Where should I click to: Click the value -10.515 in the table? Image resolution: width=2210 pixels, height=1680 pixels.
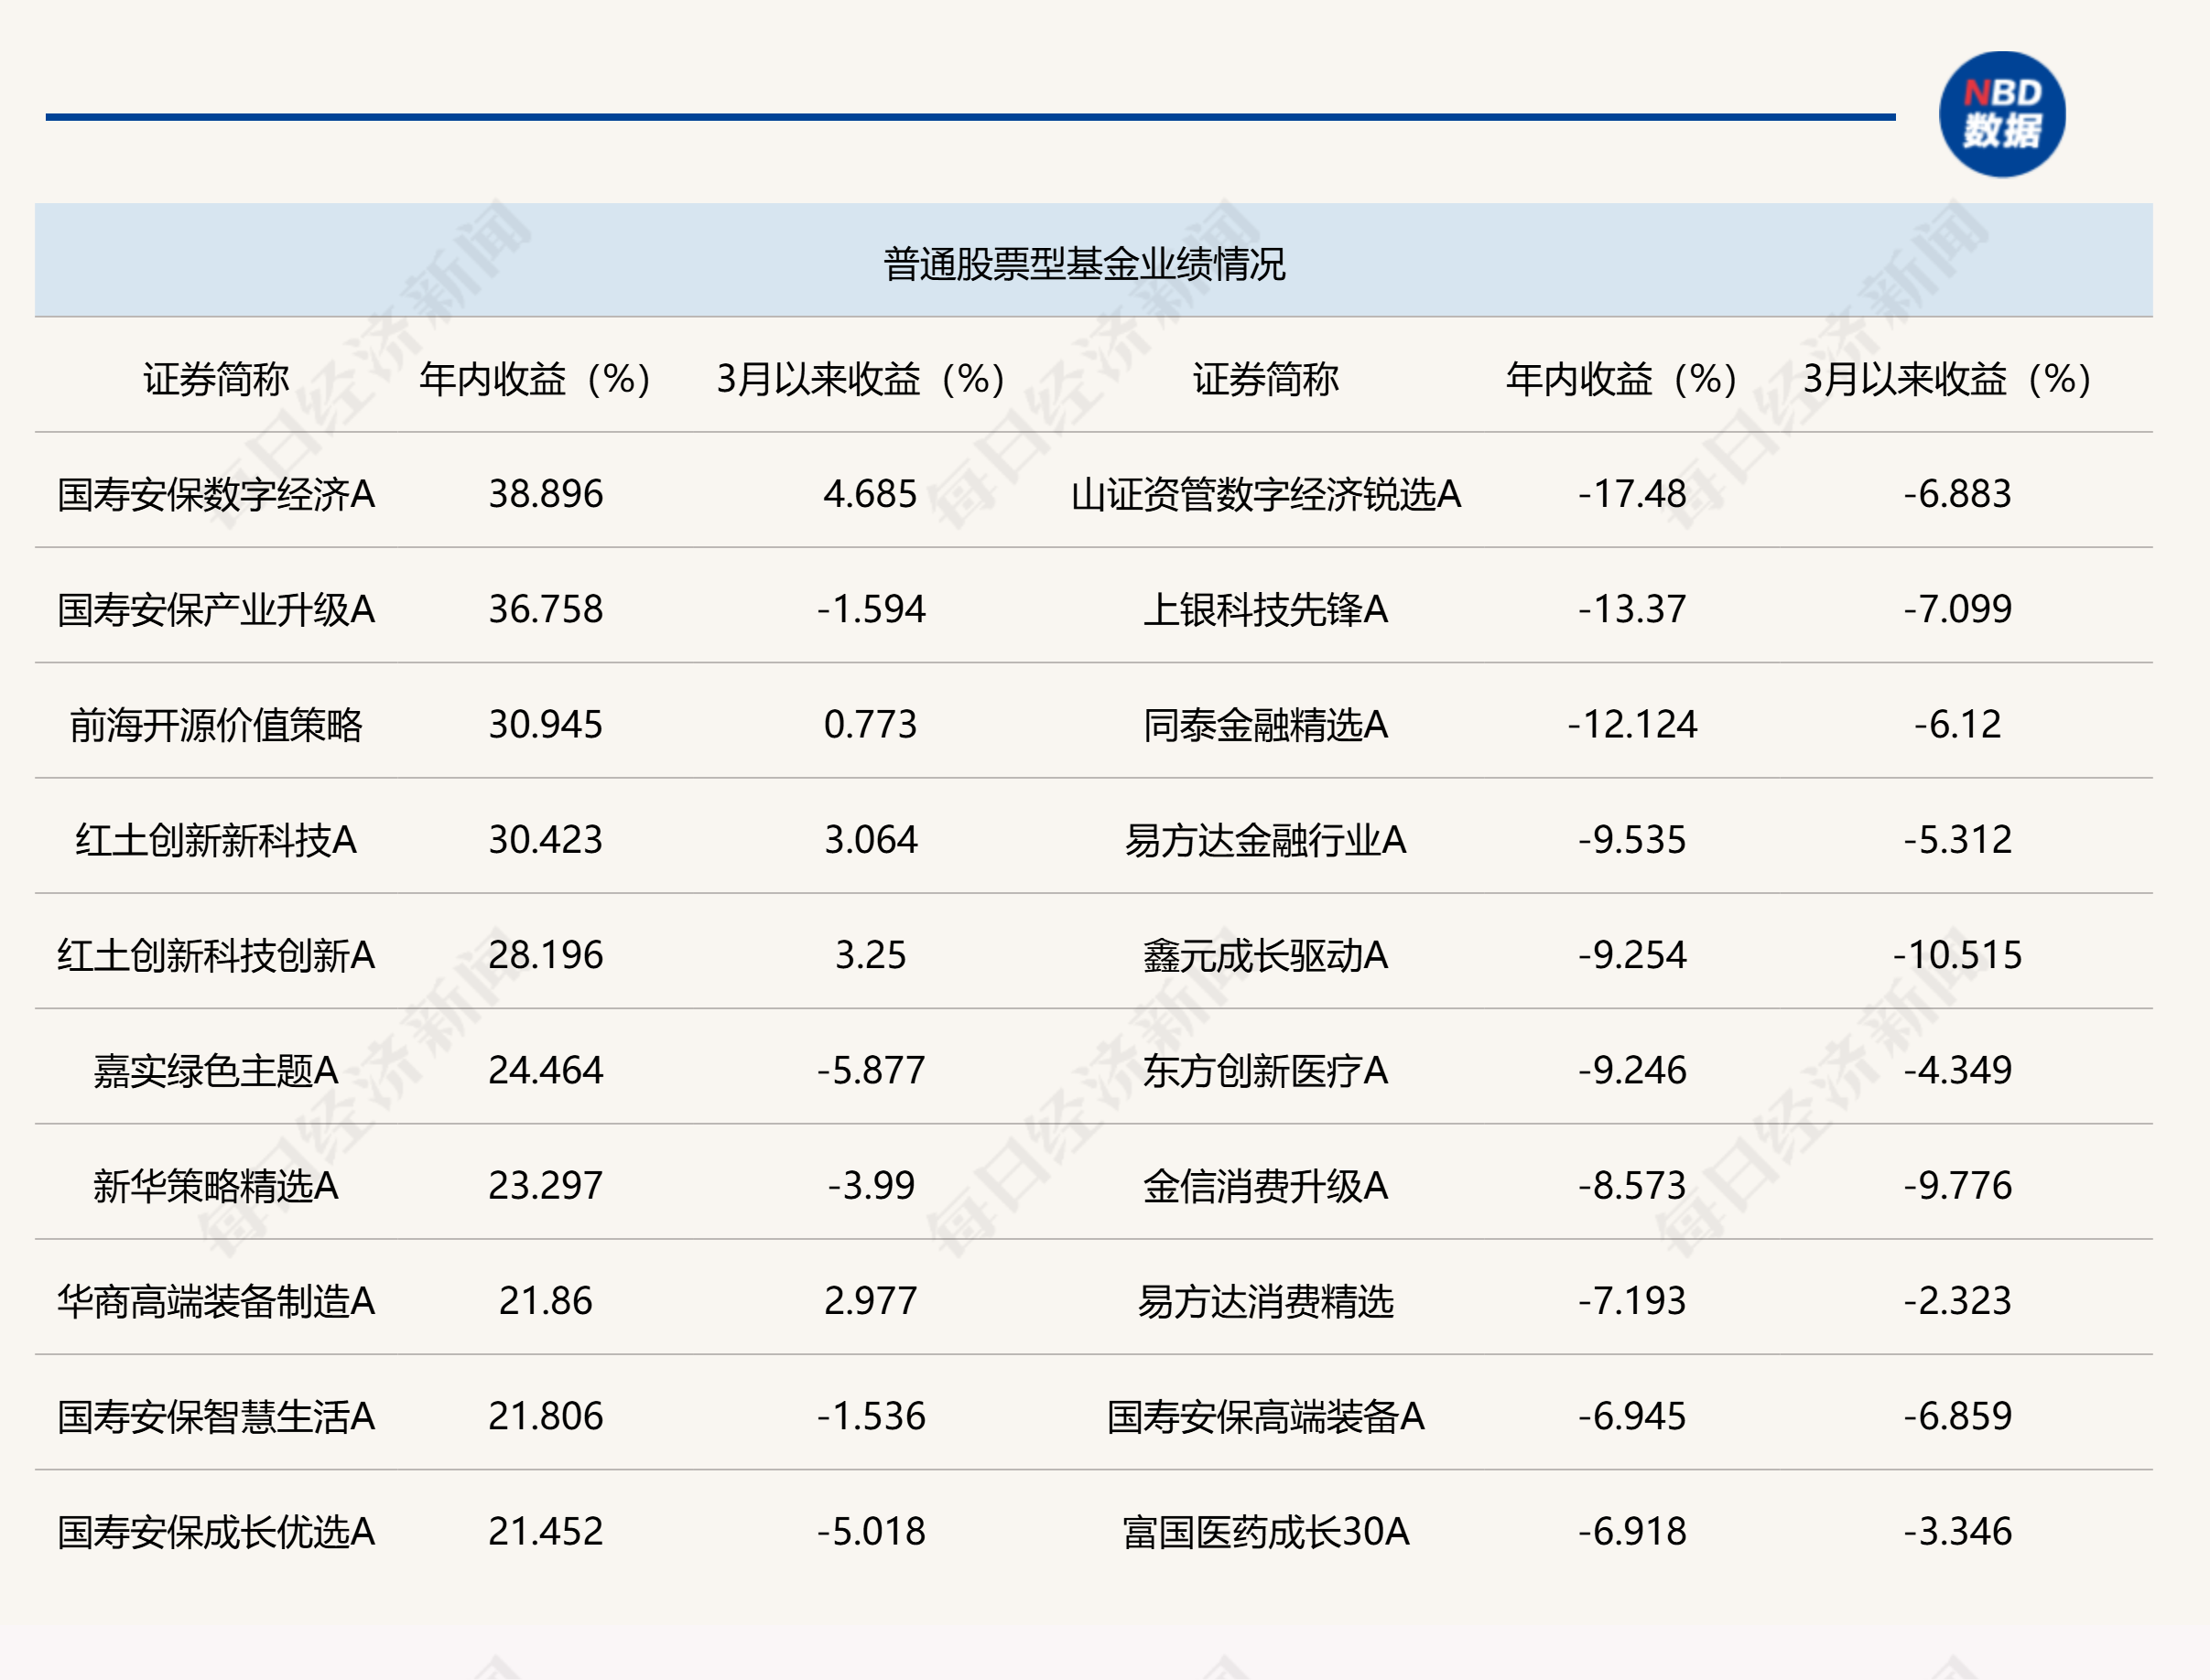[x=1955, y=955]
